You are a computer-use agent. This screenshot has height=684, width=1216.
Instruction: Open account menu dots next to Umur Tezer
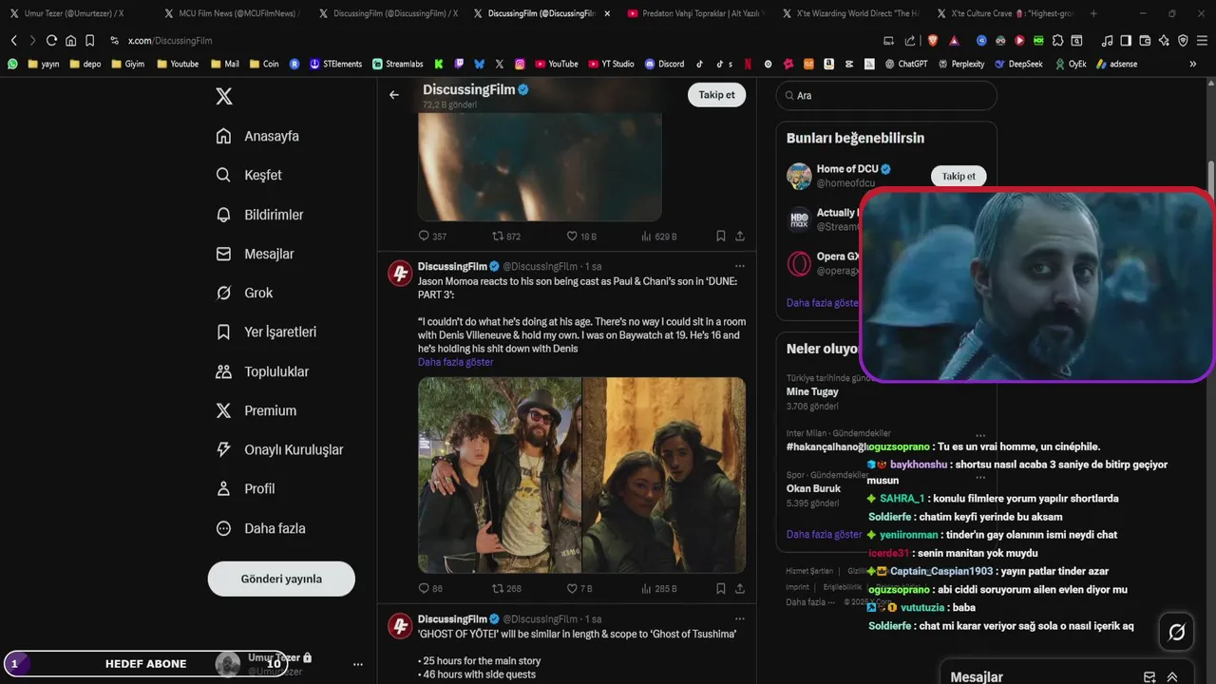[x=358, y=664]
